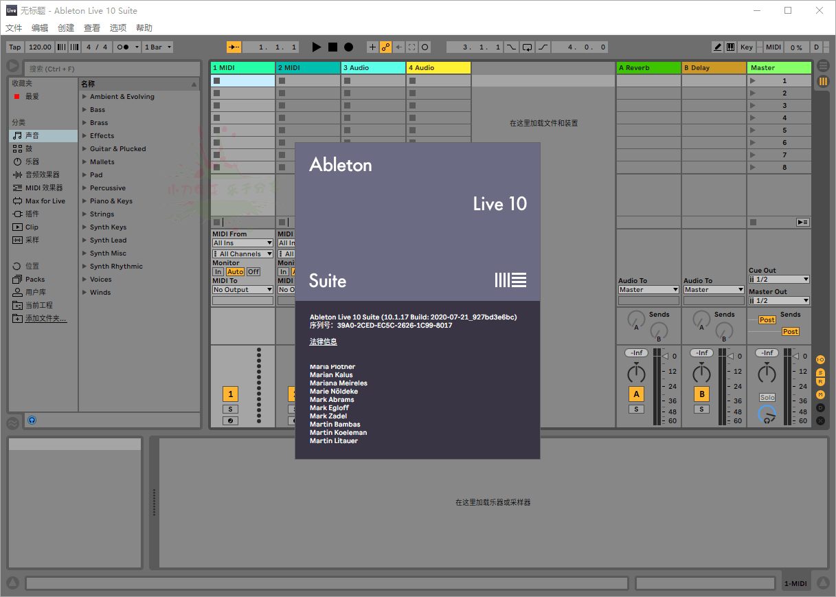The height and width of the screenshot is (597, 836).
Task: Open the 1 Bar quantization dropdown
Action: coord(158,47)
